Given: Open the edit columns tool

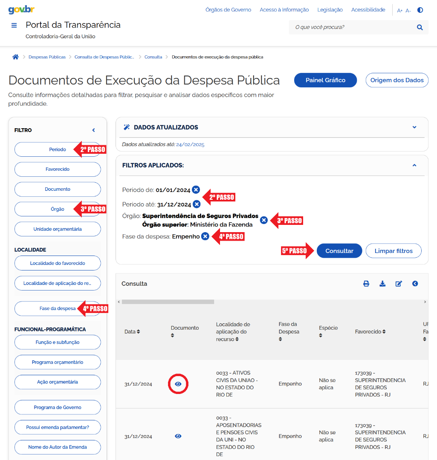Looking at the screenshot, I should click(399, 283).
